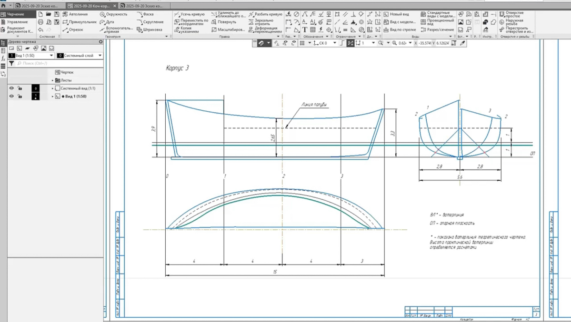Toggle visibility of Вид 1 (1:50)

(x=12, y=96)
